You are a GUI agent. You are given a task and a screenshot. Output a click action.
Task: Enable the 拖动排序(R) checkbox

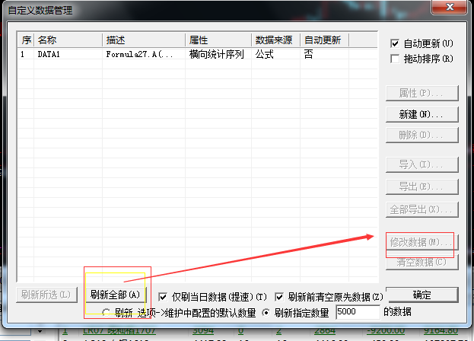[395, 59]
